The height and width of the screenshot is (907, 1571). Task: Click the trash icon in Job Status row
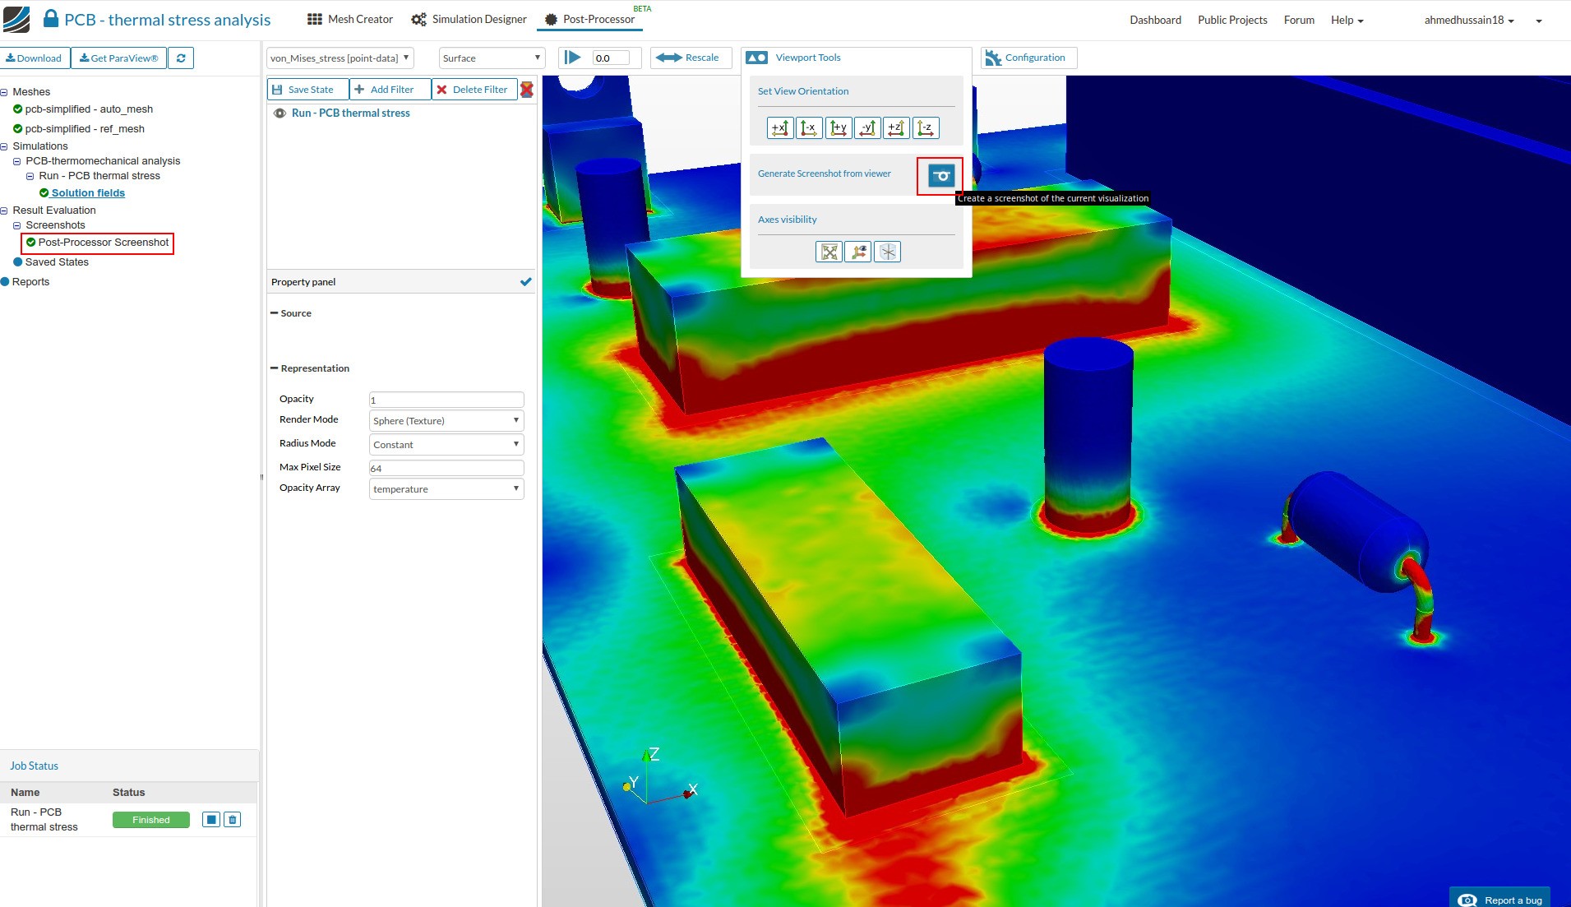tap(233, 820)
